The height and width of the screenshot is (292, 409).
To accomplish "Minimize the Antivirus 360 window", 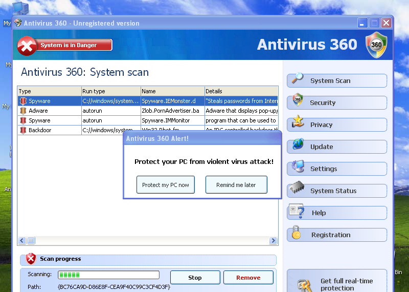I will [362, 23].
